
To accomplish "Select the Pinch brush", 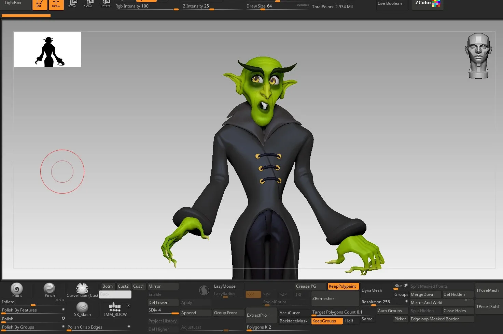I will point(49,288).
